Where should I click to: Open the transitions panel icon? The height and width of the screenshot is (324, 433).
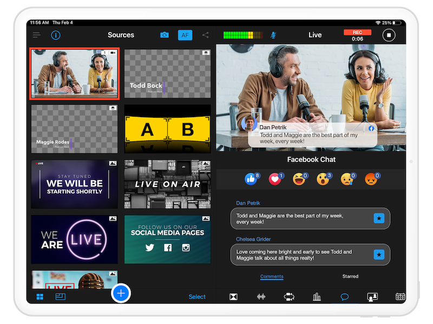pos(233,296)
